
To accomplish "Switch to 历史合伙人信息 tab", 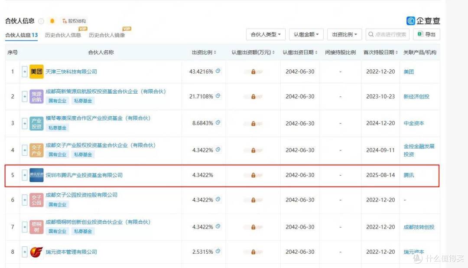I will [63, 35].
